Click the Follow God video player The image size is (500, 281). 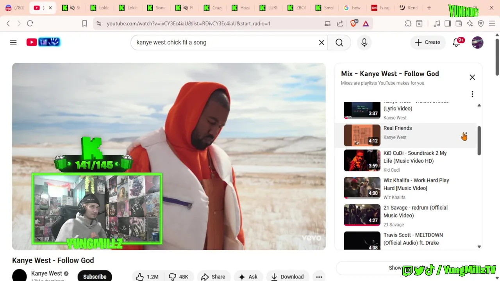169,156
